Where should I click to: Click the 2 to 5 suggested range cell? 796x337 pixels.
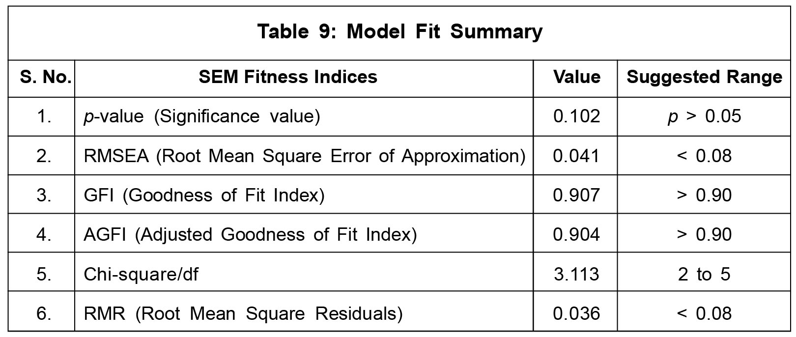(704, 274)
